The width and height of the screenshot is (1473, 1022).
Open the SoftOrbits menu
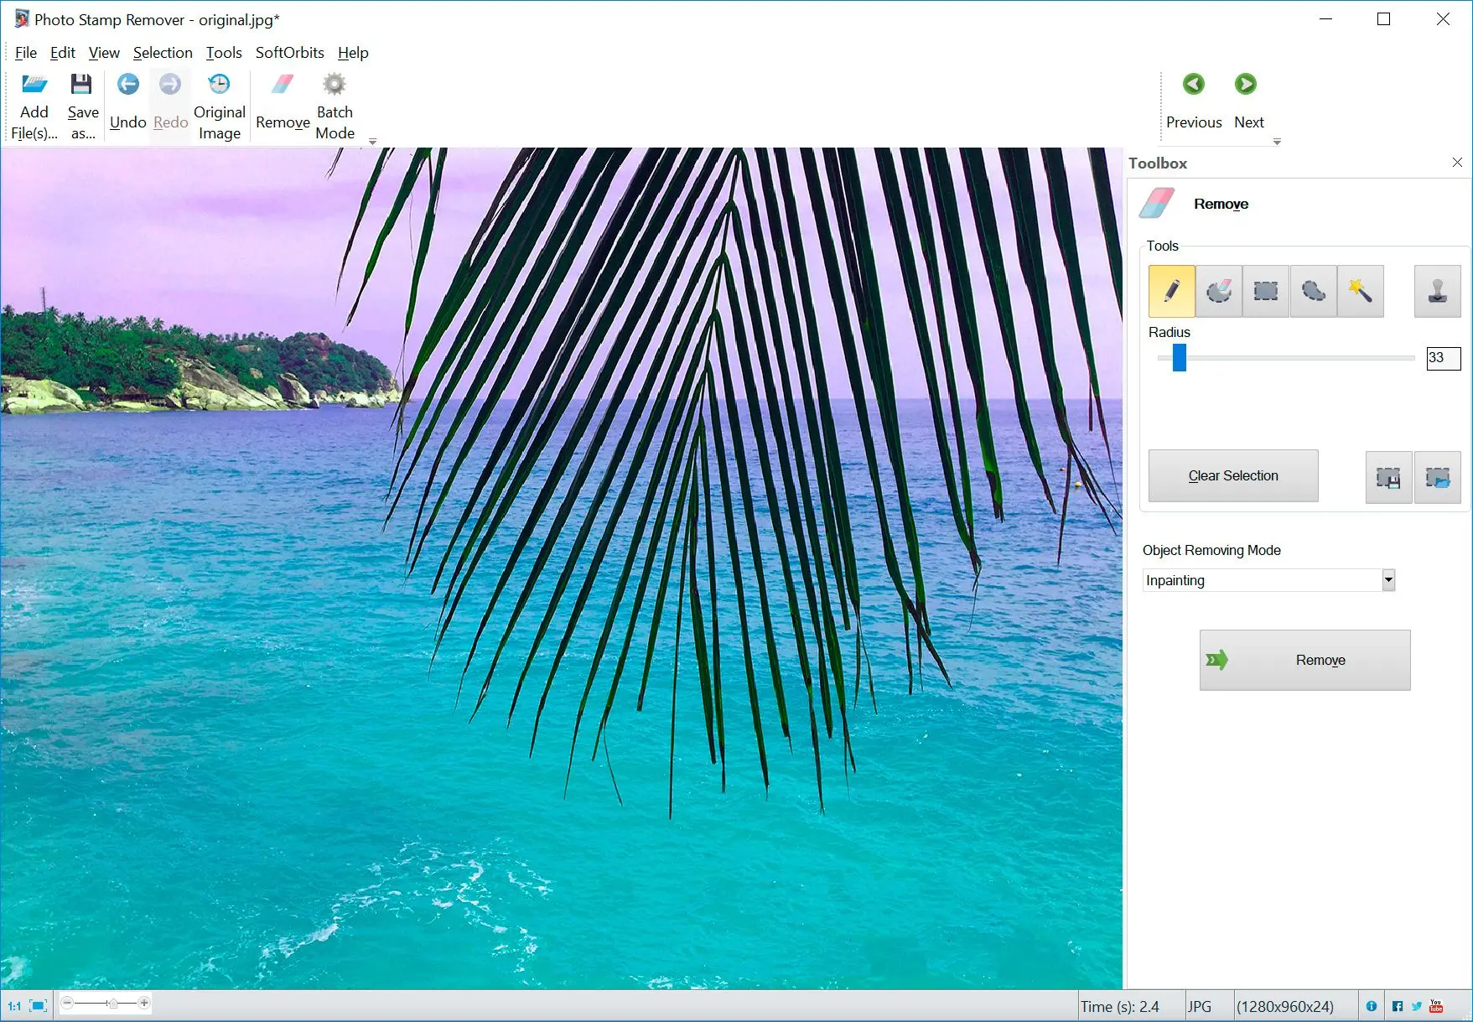pyautogui.click(x=290, y=53)
